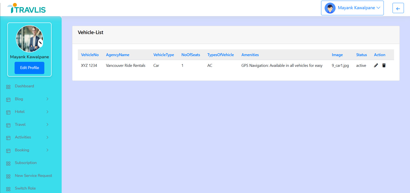Open the Dashboard menu item

coord(24,86)
